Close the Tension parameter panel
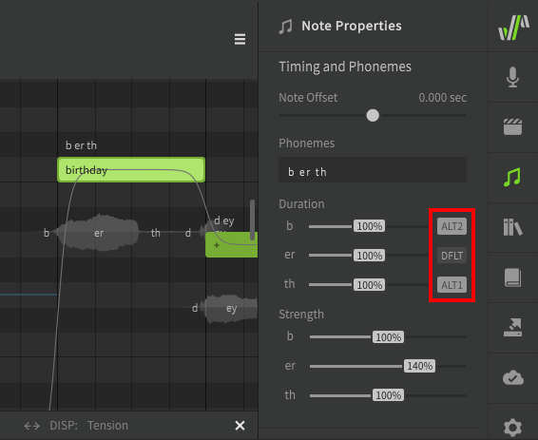538x440 pixels. pyautogui.click(x=240, y=426)
